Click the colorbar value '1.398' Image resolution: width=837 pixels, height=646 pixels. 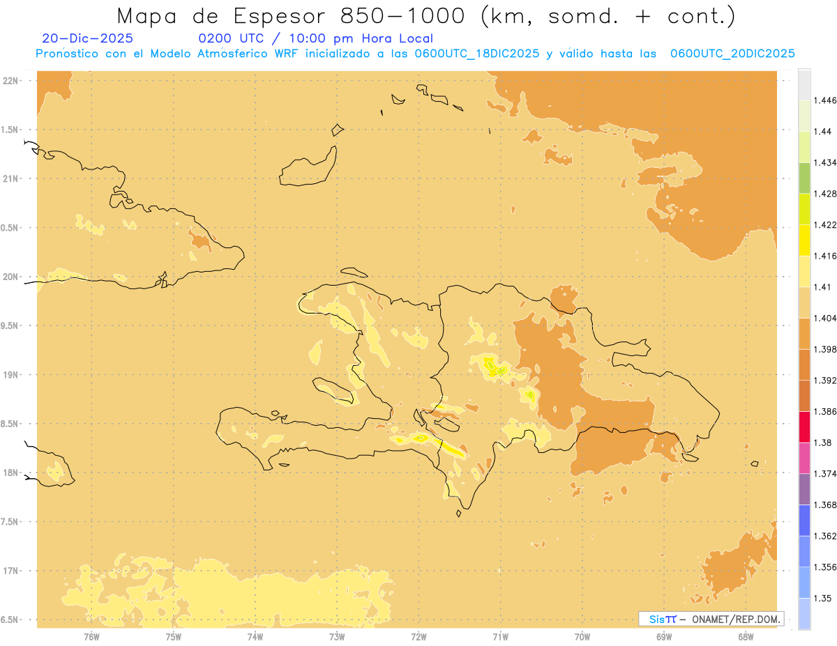[x=825, y=349]
